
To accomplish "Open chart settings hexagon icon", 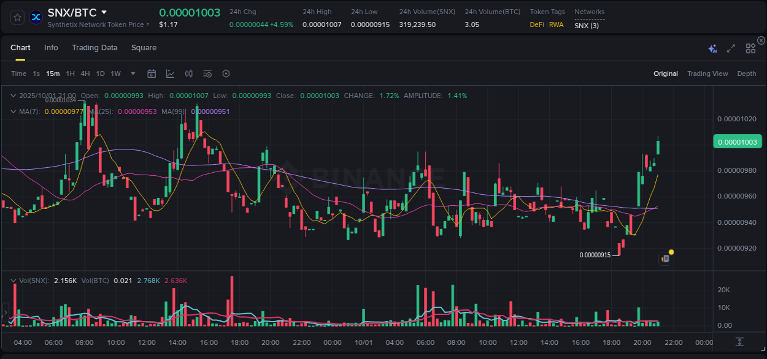I will [226, 74].
